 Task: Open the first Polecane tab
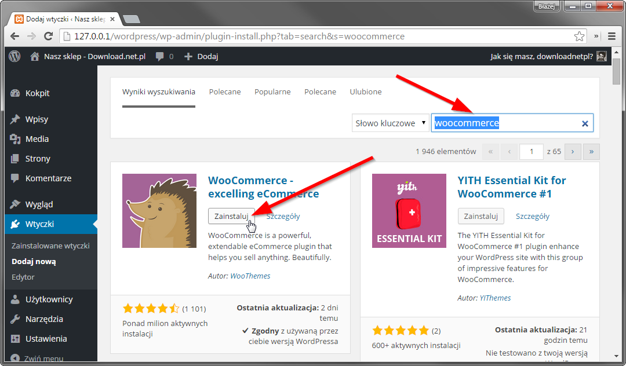225,91
